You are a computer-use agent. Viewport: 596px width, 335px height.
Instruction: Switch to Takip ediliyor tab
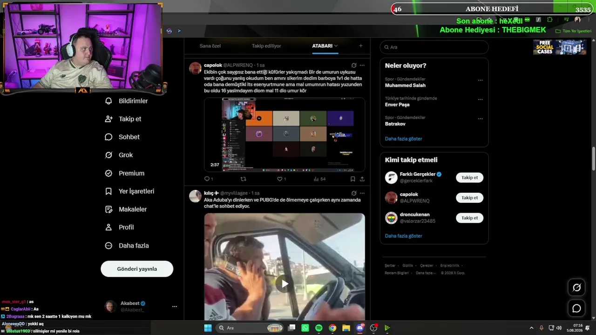point(266,46)
